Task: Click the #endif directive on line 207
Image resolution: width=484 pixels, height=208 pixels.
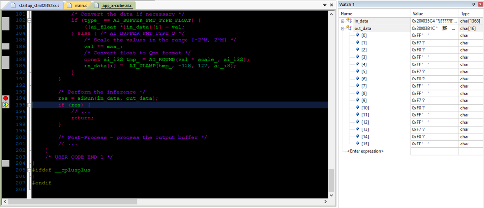Action: [x=42, y=183]
